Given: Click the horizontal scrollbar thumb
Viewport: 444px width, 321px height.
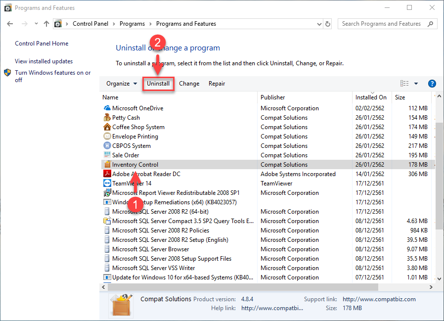Looking at the screenshot, I should tap(243, 287).
